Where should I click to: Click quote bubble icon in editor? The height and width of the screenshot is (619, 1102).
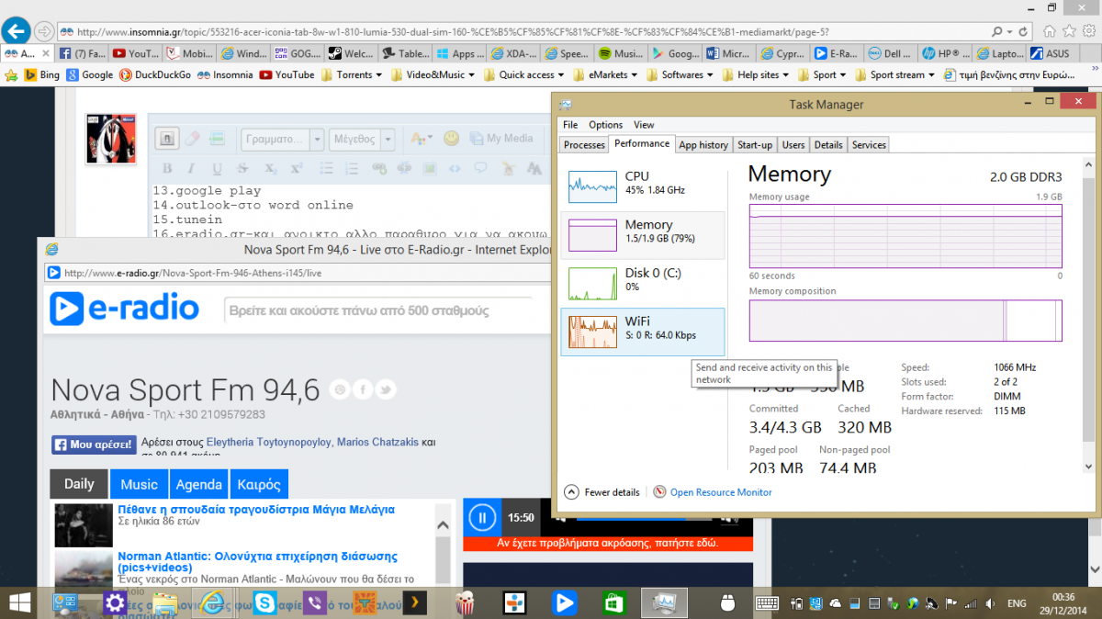(479, 169)
